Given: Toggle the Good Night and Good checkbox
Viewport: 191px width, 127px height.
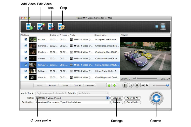Looking at the screenshot, I should pyautogui.click(x=26, y=77).
